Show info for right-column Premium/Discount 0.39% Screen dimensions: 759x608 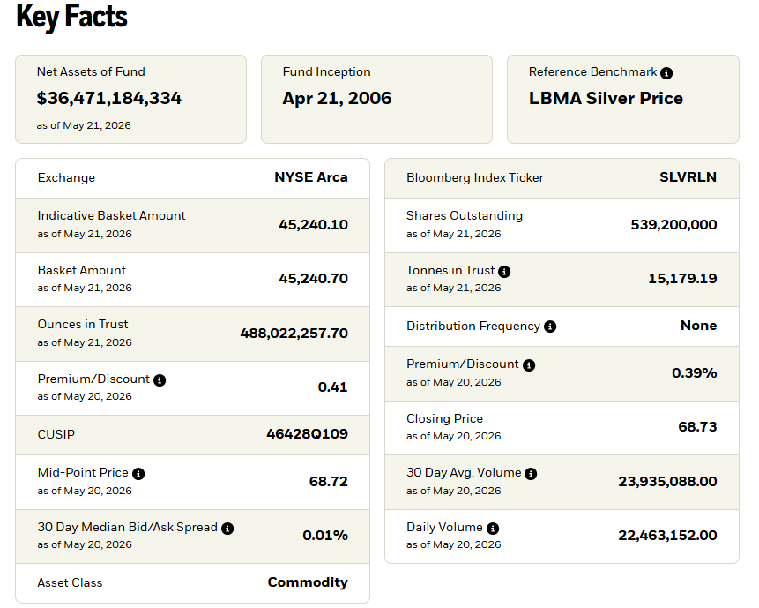click(529, 365)
